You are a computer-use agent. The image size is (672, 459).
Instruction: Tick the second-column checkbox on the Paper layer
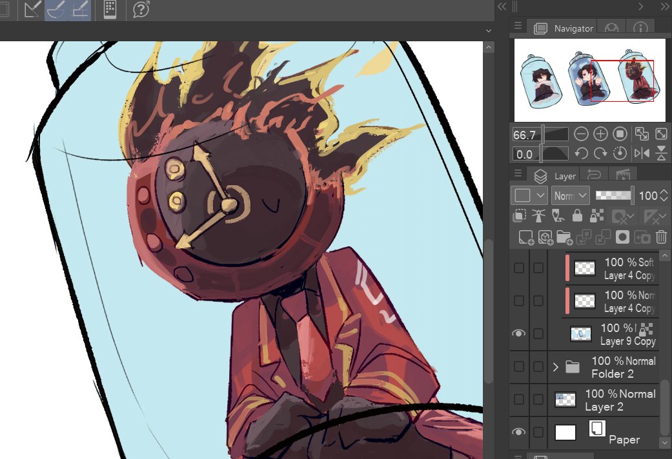click(x=538, y=432)
